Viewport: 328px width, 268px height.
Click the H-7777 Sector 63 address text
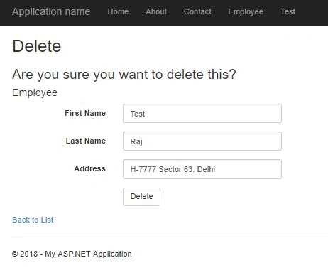tap(173, 169)
